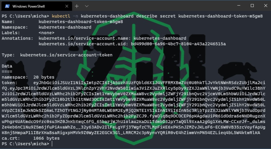Click the token label in the Data section
This screenshot has width=271, height=149.
[10, 83]
